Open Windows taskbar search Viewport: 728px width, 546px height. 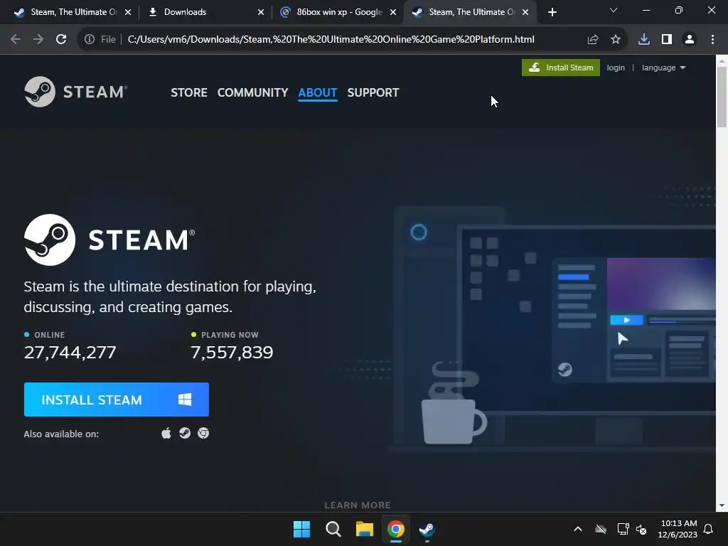333,529
